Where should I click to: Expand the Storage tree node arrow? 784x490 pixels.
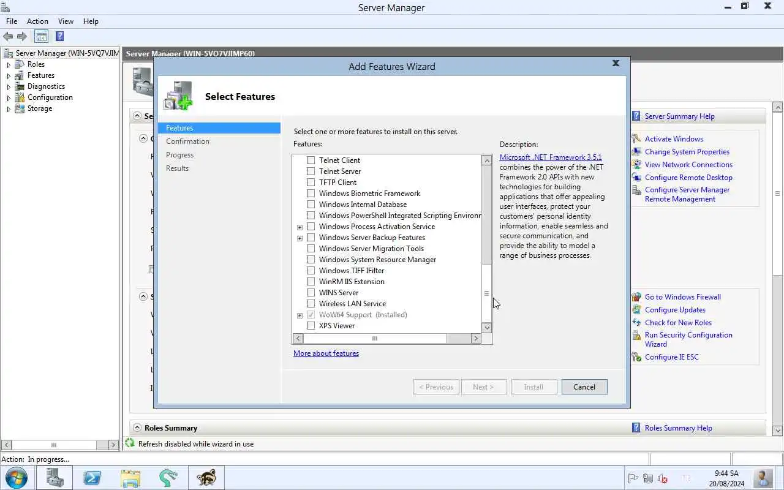9,108
